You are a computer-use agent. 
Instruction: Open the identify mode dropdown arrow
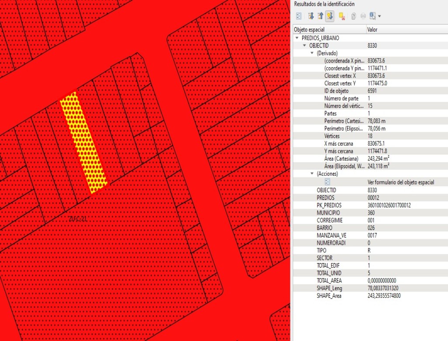pyautogui.click(x=379, y=17)
